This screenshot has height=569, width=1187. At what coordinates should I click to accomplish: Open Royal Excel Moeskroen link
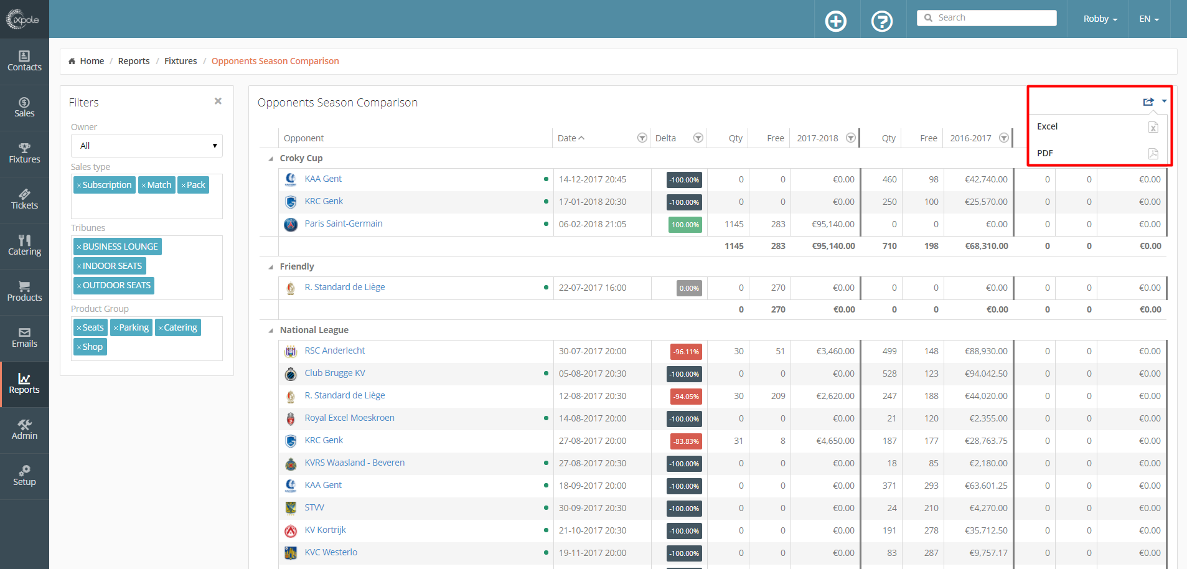[x=350, y=418]
